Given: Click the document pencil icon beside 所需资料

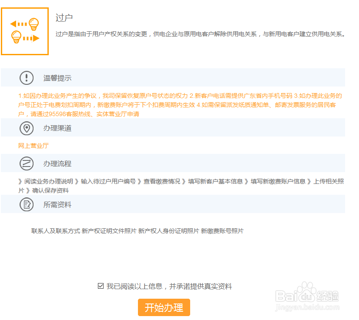Looking at the screenshot, I should pyautogui.click(x=27, y=204).
